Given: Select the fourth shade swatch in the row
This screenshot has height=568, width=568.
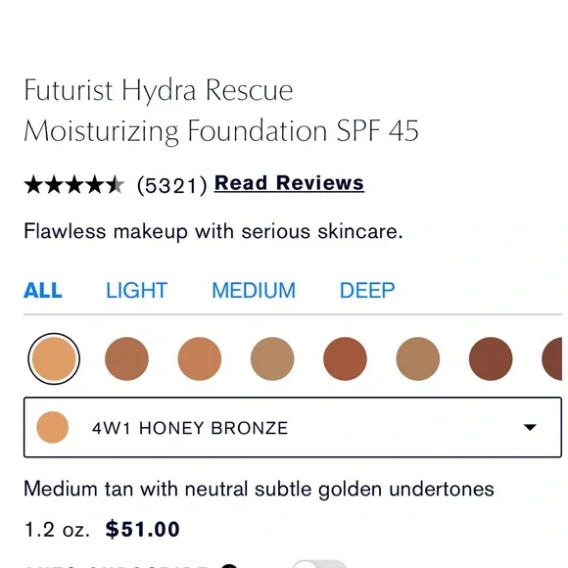Looking at the screenshot, I should point(272,359).
